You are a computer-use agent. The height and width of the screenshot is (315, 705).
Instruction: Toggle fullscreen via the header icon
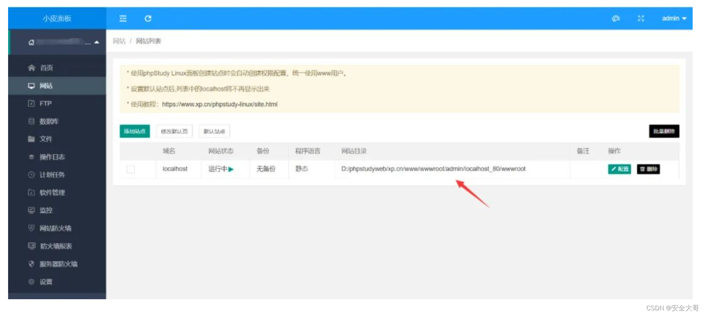click(641, 18)
